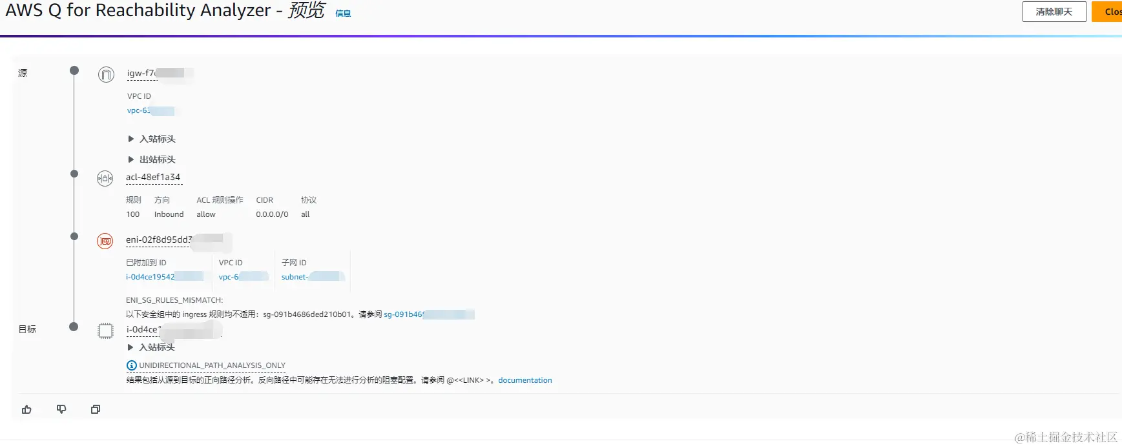
Task: Open the i-0d4ce19542 attached instance link
Action: [x=164, y=277]
